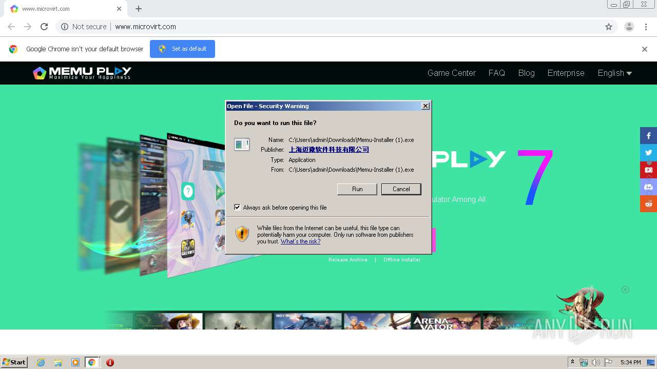The width and height of the screenshot is (657, 369).
Task: Open the FAQ page in site menu
Action: (x=497, y=73)
